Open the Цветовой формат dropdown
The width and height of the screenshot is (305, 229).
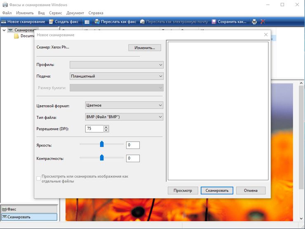coord(124,105)
